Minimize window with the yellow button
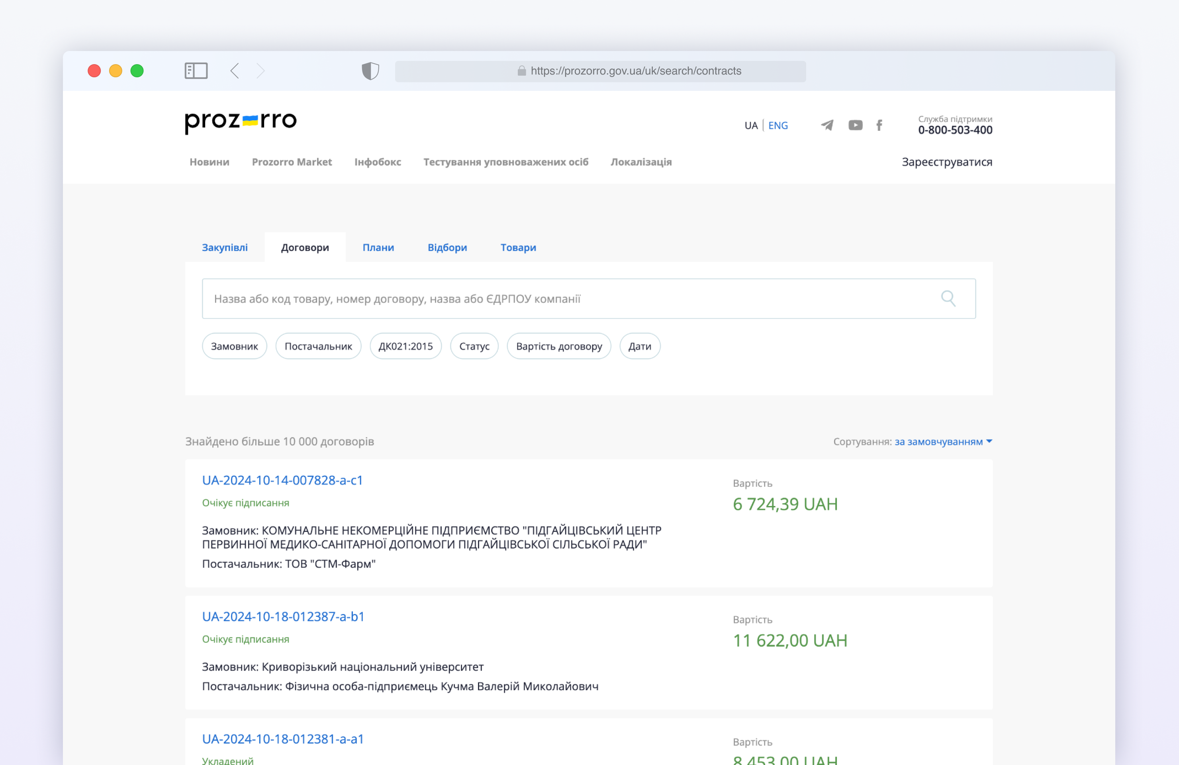 [x=116, y=71]
